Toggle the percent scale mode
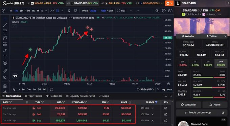This screenshot has height=126, width=230. click(158, 90)
